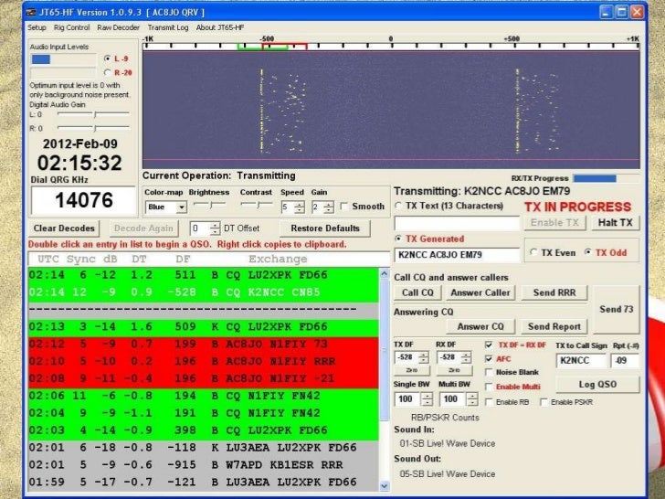Image resolution: width=665 pixels, height=499 pixels.
Task: Open the Rig Control menu
Action: tap(72, 28)
